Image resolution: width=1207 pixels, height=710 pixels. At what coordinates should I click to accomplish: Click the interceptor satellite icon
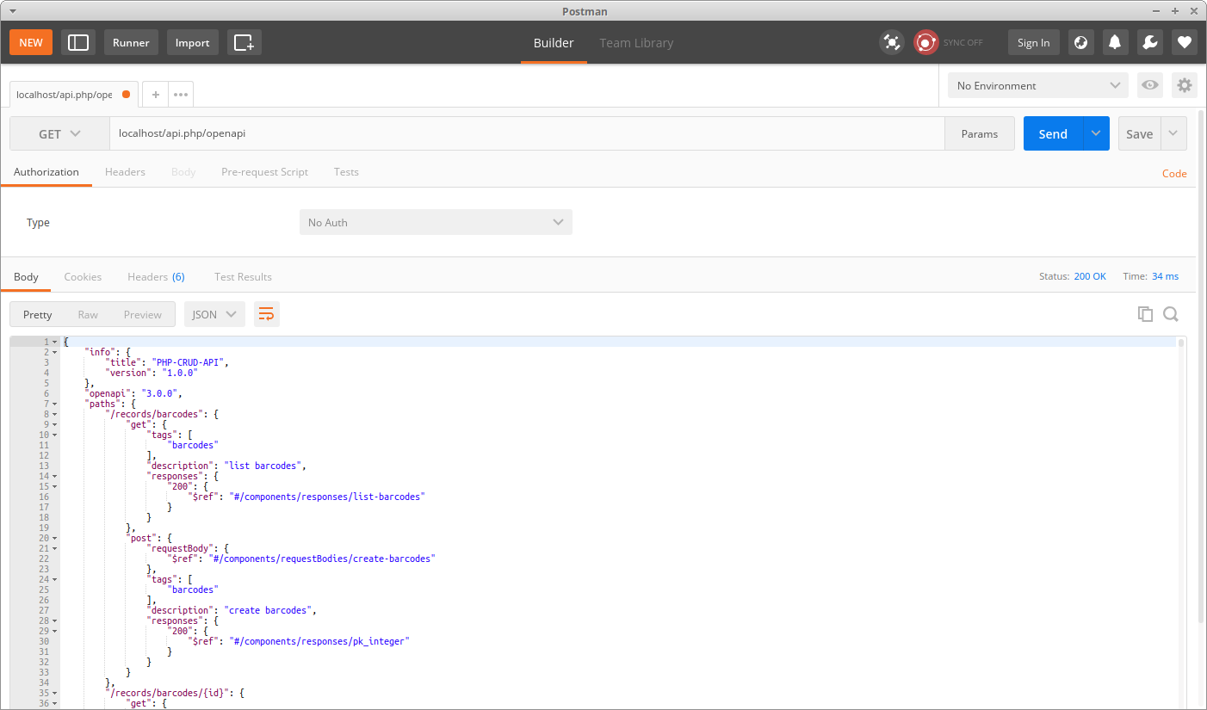click(x=892, y=42)
